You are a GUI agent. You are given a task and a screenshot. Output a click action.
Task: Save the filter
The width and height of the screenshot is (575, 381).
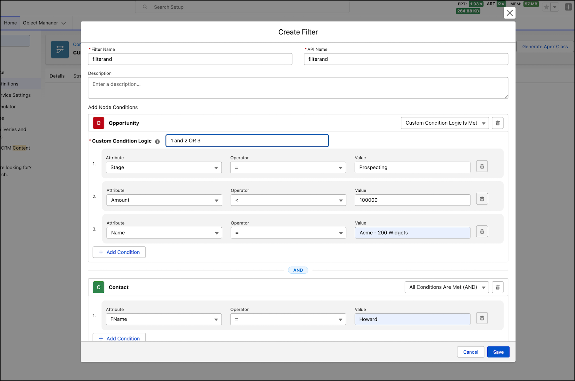pyautogui.click(x=498, y=352)
